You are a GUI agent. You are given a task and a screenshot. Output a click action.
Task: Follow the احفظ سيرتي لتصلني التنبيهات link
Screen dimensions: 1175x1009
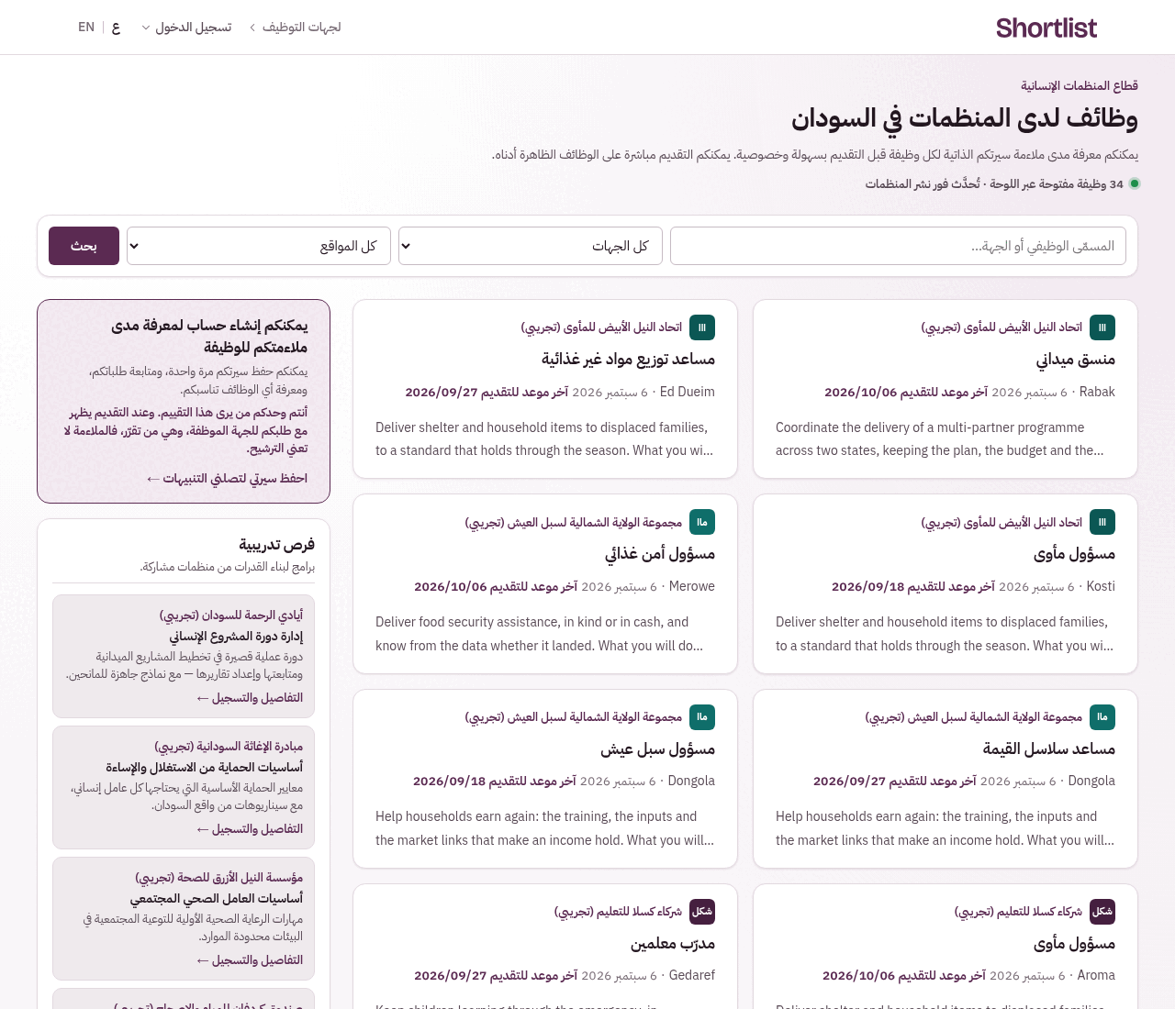tap(227, 478)
